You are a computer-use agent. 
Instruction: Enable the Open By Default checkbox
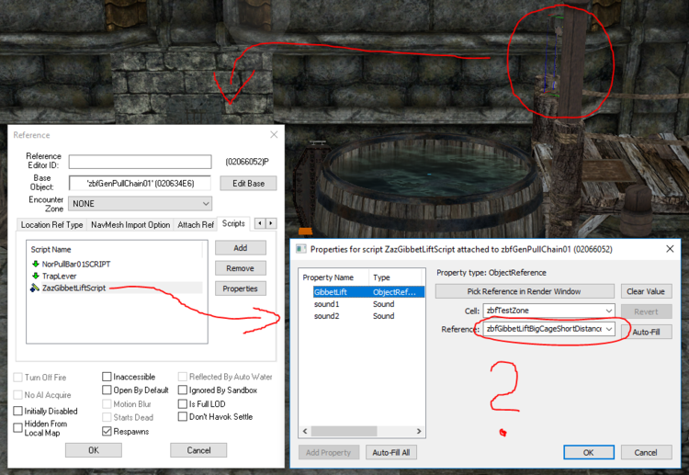(x=107, y=390)
